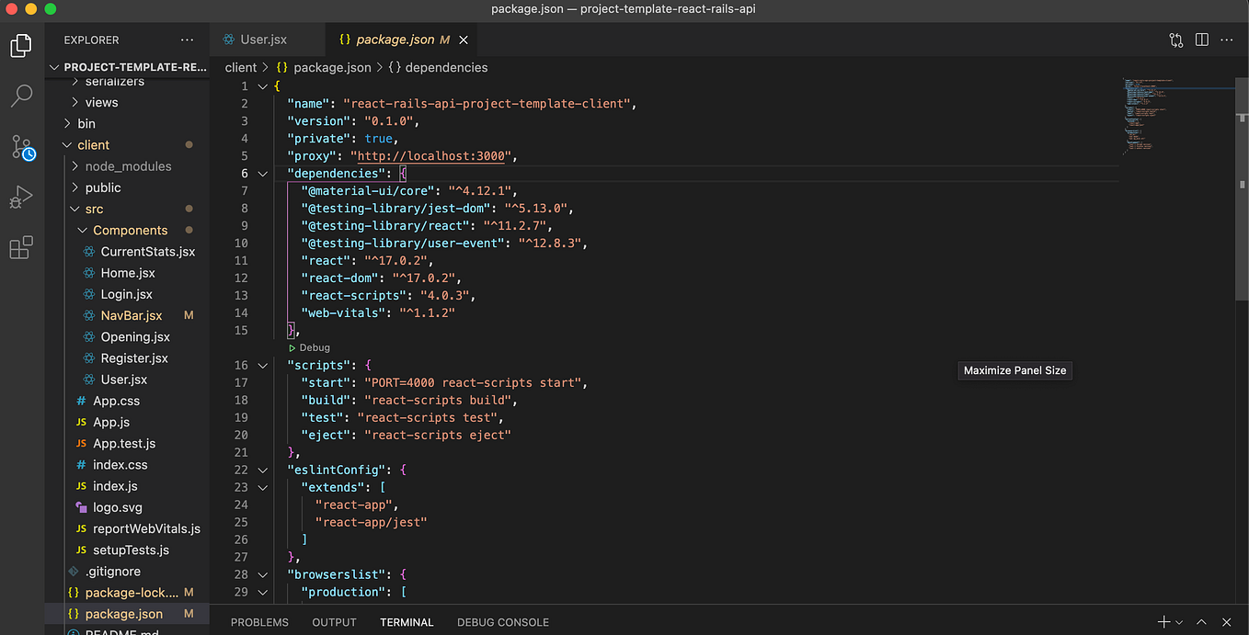Click the Open Changes compare icon

click(x=1175, y=40)
